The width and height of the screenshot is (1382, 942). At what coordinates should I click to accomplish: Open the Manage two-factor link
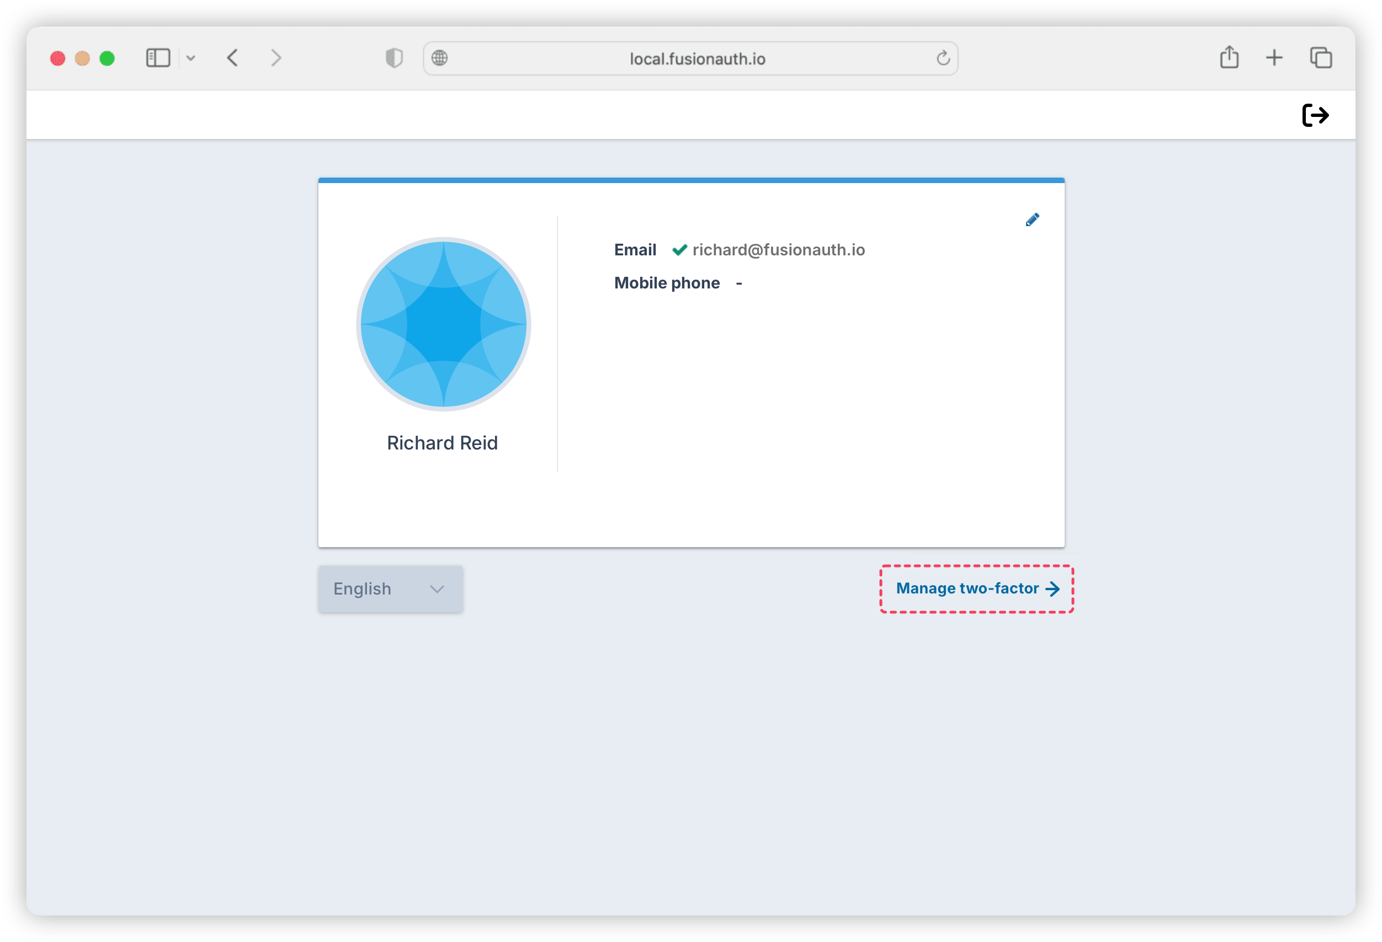point(976,588)
